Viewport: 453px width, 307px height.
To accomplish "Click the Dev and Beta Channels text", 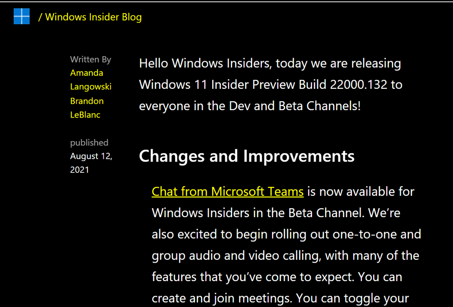I will (x=294, y=106).
